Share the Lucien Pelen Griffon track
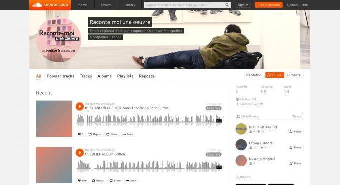The height and width of the screenshot is (185, 340). click(x=115, y=180)
